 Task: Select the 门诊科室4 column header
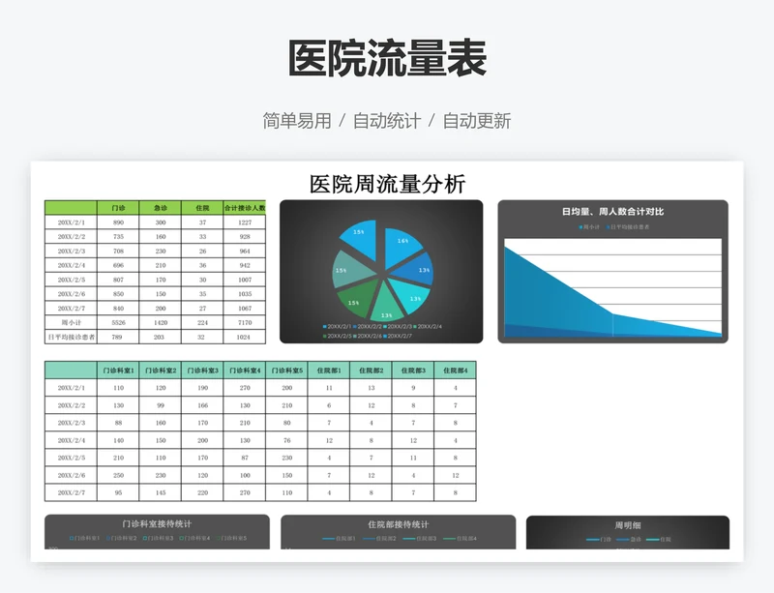click(x=245, y=371)
